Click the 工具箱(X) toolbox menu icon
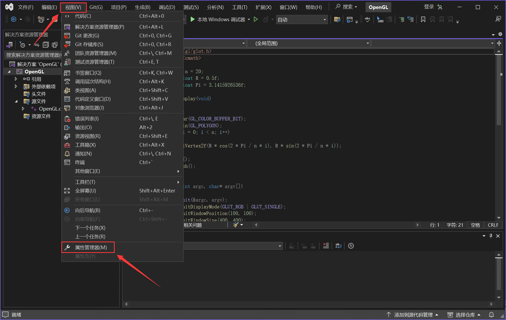This screenshot has height=320, width=506. [x=67, y=145]
